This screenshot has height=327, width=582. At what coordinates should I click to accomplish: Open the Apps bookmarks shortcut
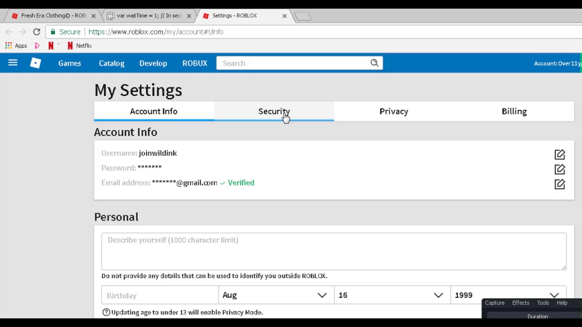click(16, 45)
